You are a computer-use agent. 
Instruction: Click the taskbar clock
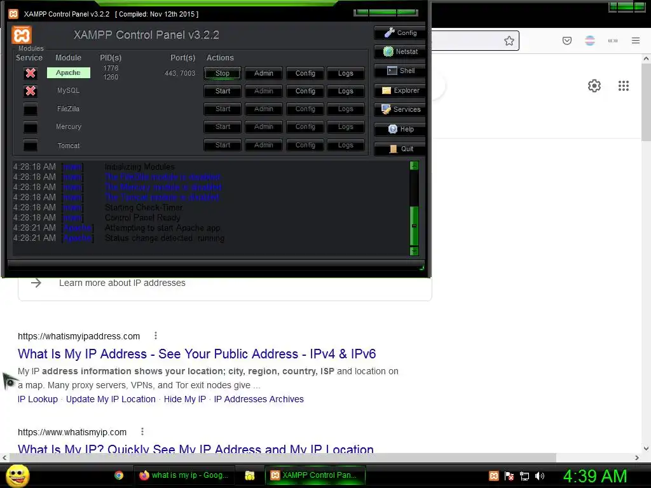[595, 476]
